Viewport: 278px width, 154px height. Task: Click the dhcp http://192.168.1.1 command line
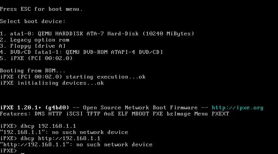tap(50, 139)
